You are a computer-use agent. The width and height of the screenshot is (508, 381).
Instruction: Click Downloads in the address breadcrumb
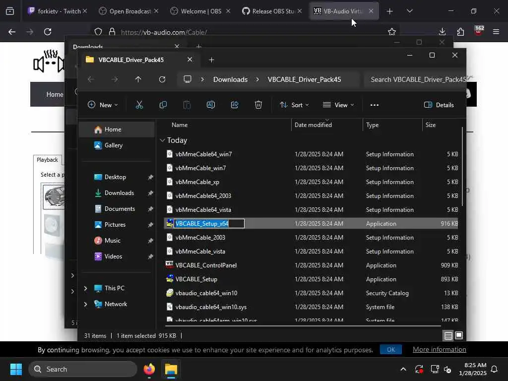(230, 79)
